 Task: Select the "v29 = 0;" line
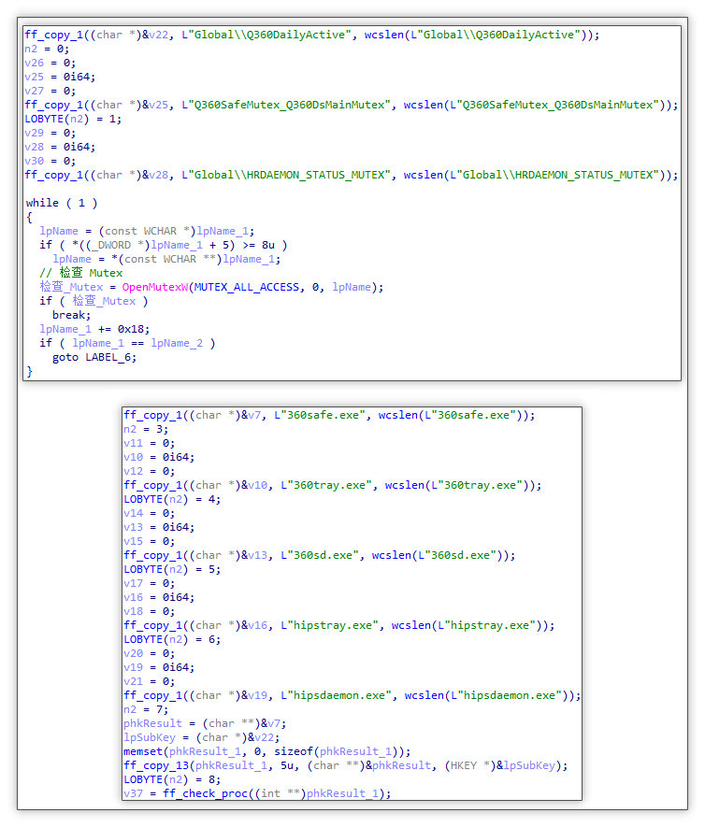[50, 133]
